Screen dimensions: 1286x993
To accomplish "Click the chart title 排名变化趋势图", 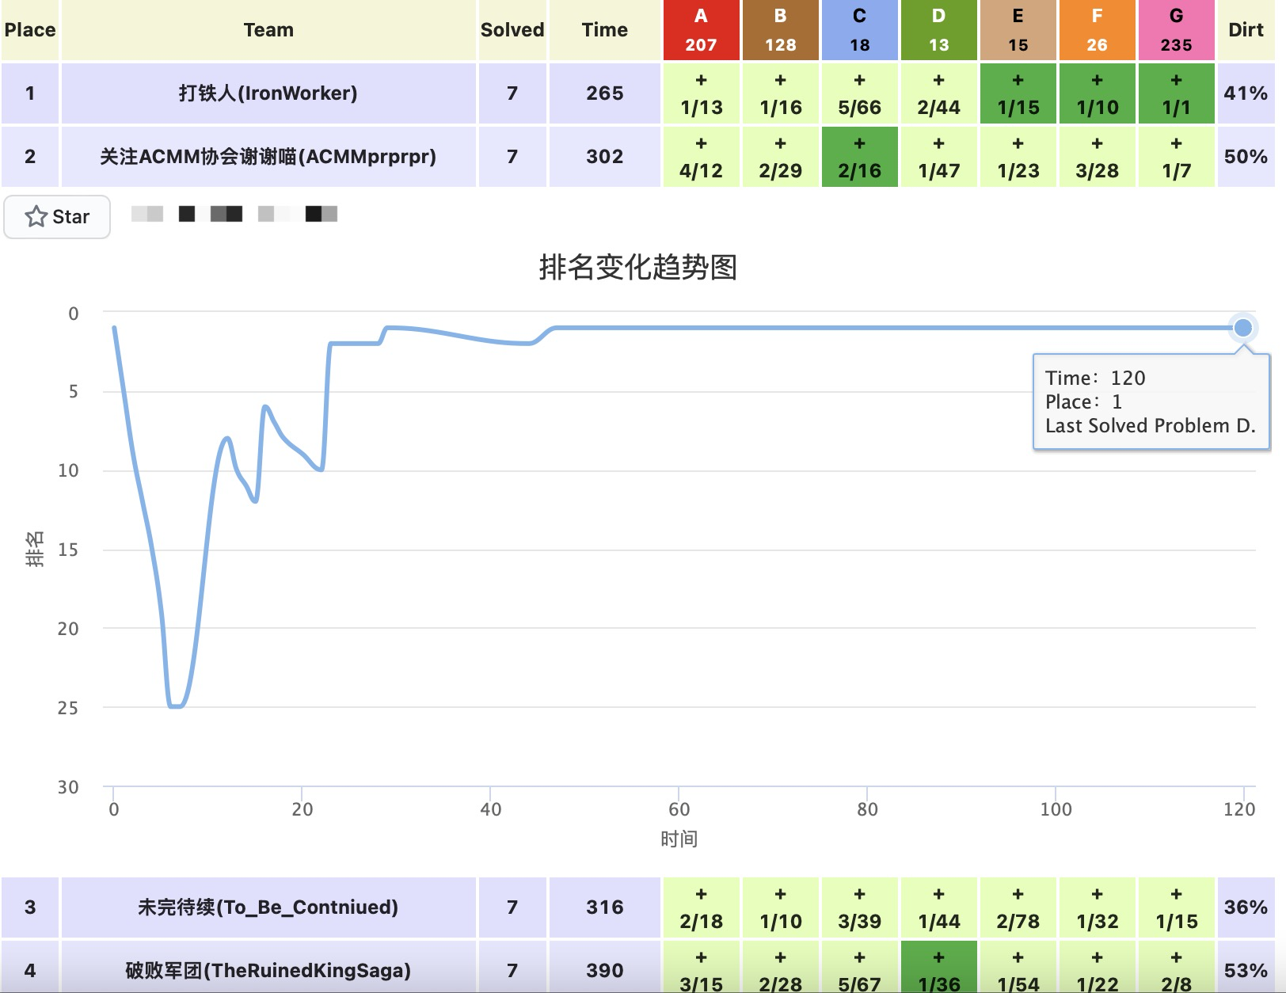I will coord(638,267).
